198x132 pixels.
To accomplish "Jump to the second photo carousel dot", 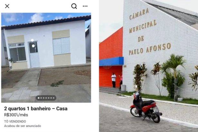I will (41, 98).
